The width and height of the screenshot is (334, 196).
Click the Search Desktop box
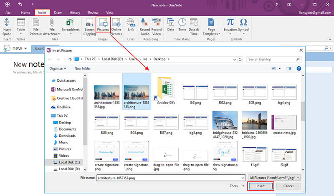[274, 59]
